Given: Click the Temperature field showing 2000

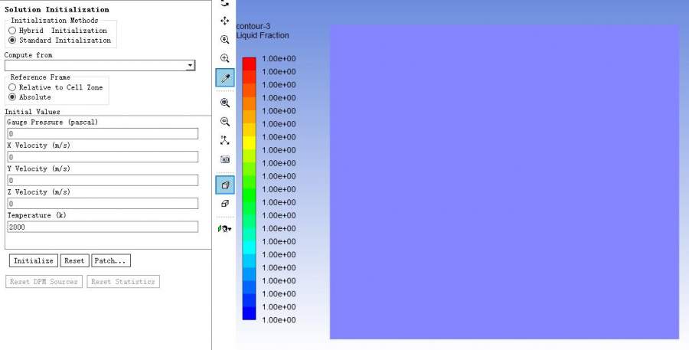Looking at the screenshot, I should tap(103, 227).
